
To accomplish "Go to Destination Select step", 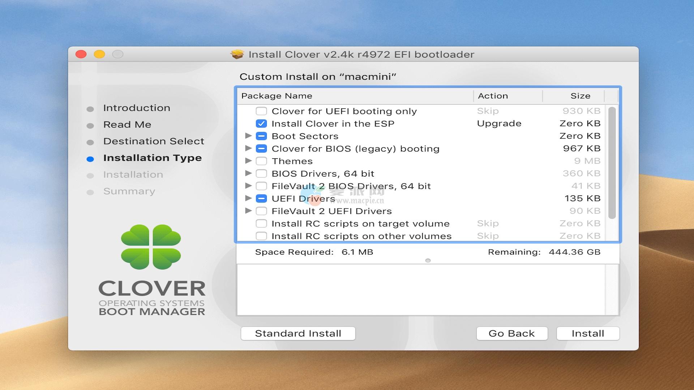I will pyautogui.click(x=154, y=141).
